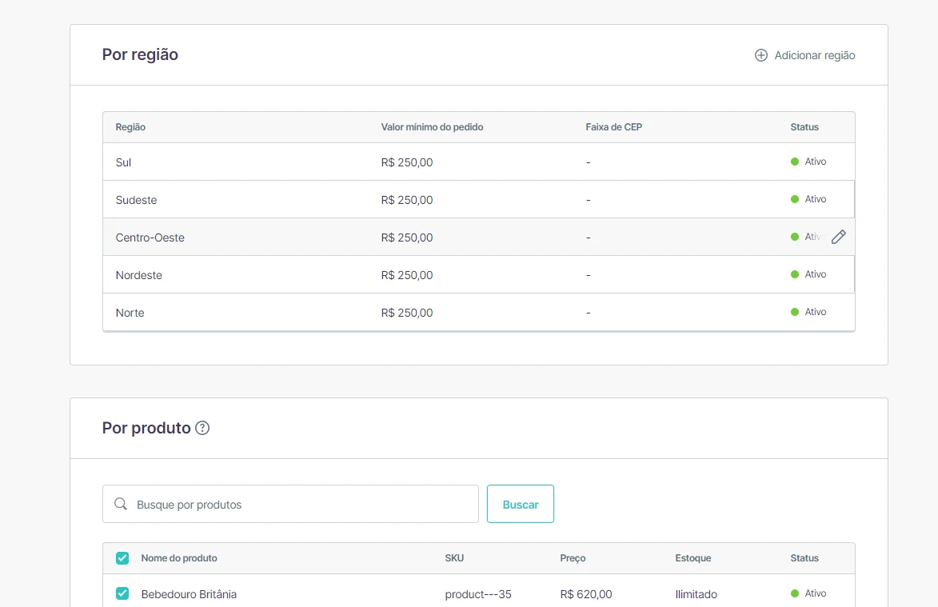Image resolution: width=938 pixels, height=607 pixels.
Task: Click the plus icon beside Adicionar região
Action: coord(761,55)
